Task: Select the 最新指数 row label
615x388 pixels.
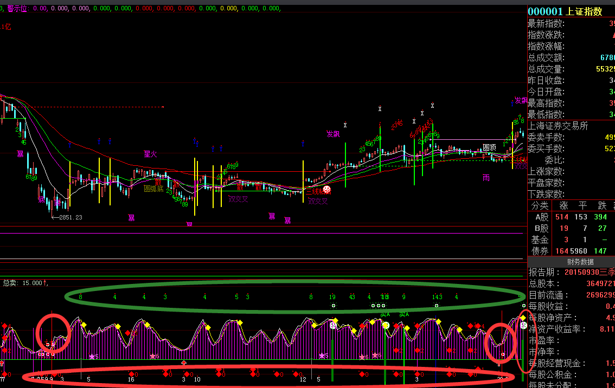Action: pos(546,24)
